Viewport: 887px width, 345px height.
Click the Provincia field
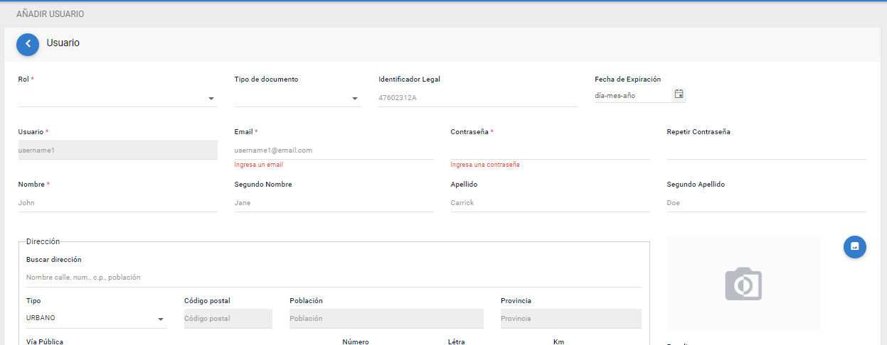571,319
